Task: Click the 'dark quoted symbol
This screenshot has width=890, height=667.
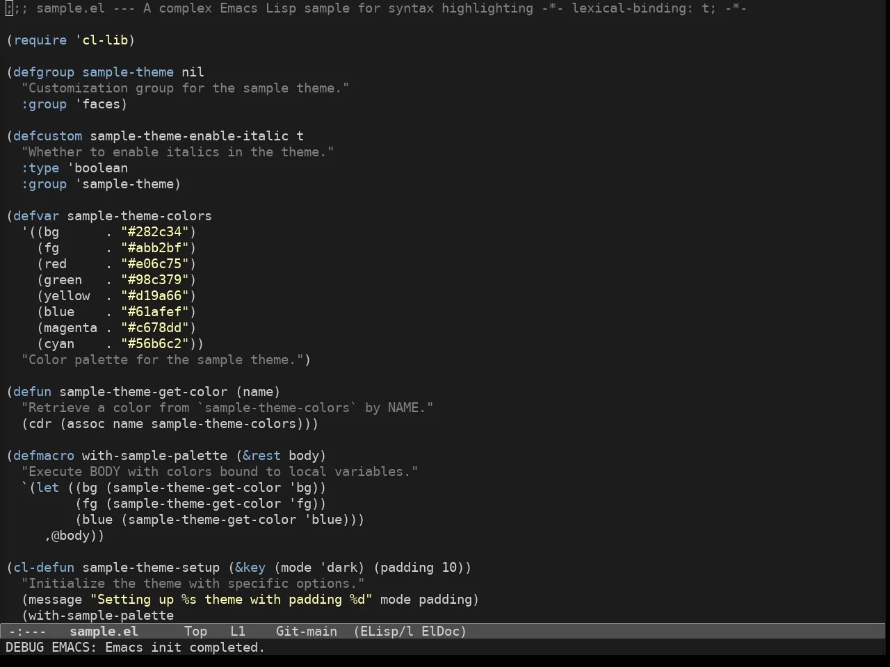Action: 338,568
